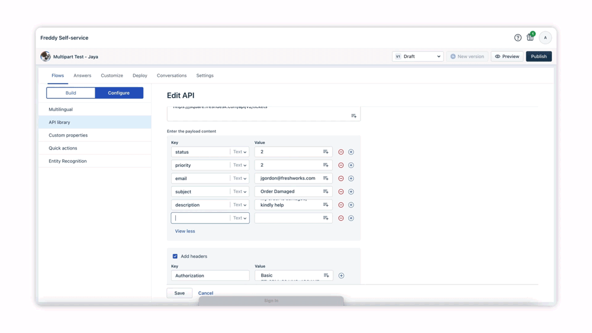This screenshot has height=333, width=592.
Task: Insert placeholder in status value field
Action: pos(326,152)
